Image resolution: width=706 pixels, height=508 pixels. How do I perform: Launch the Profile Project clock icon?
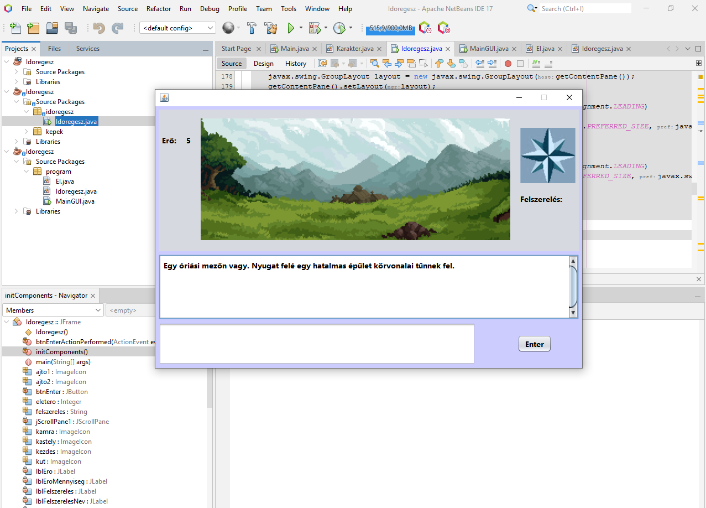click(339, 28)
